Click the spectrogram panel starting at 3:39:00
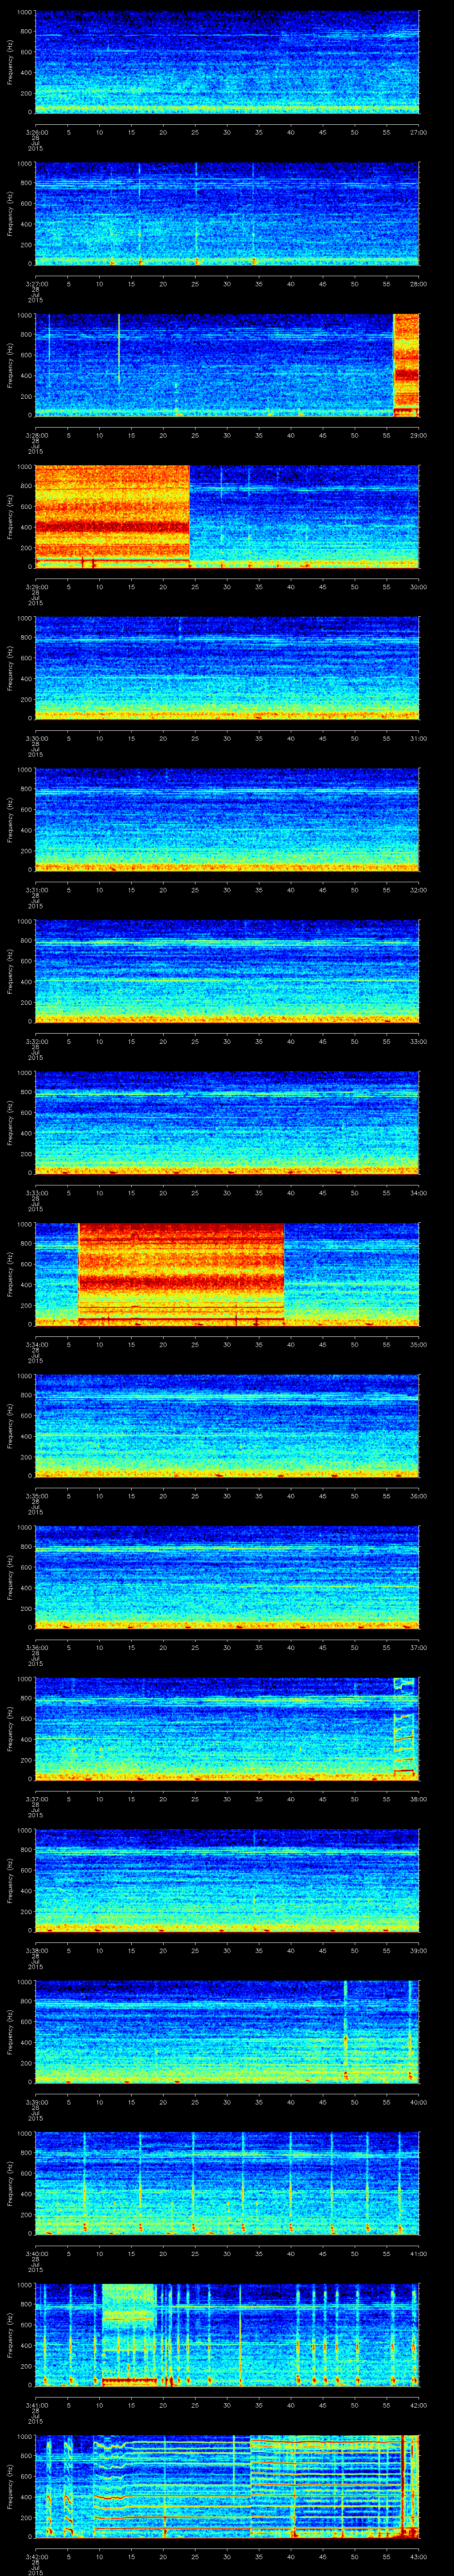 tap(227, 2032)
